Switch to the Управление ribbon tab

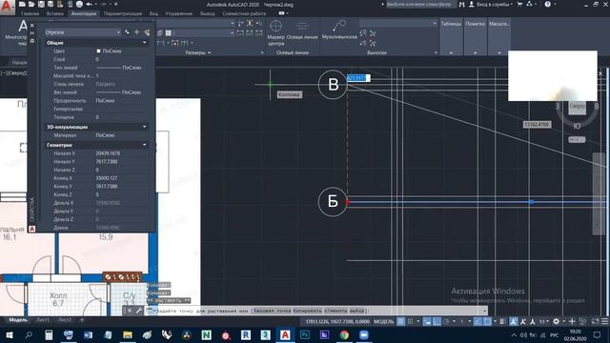[178, 13]
